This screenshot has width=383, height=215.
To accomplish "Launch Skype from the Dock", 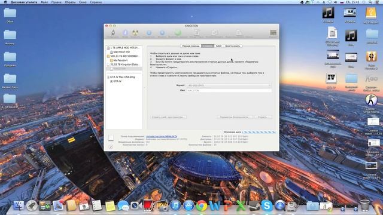I will point(267,205).
